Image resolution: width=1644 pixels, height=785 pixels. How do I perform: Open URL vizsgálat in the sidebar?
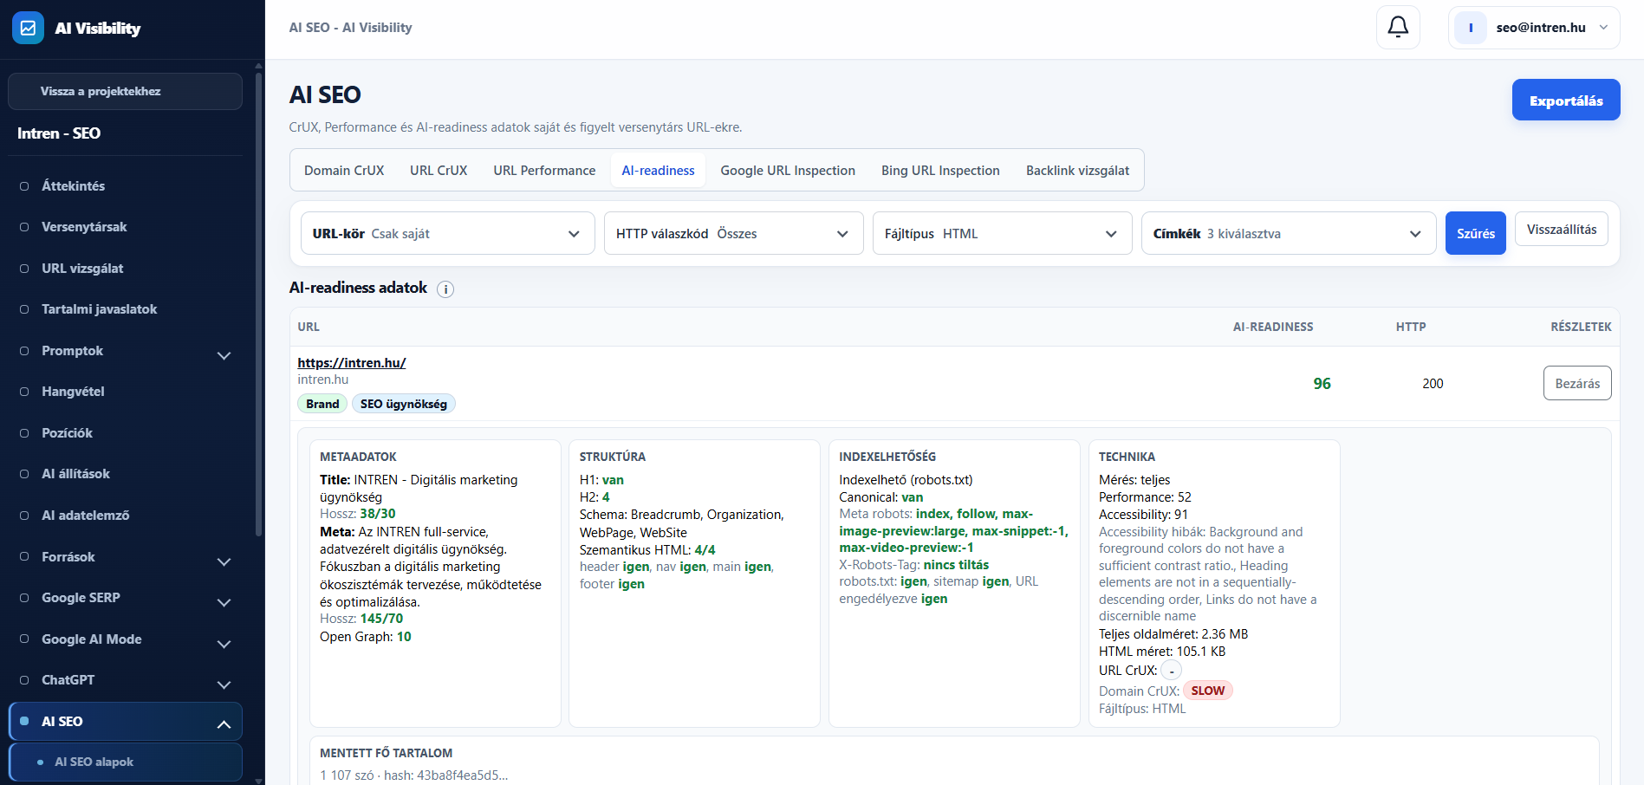(x=82, y=269)
